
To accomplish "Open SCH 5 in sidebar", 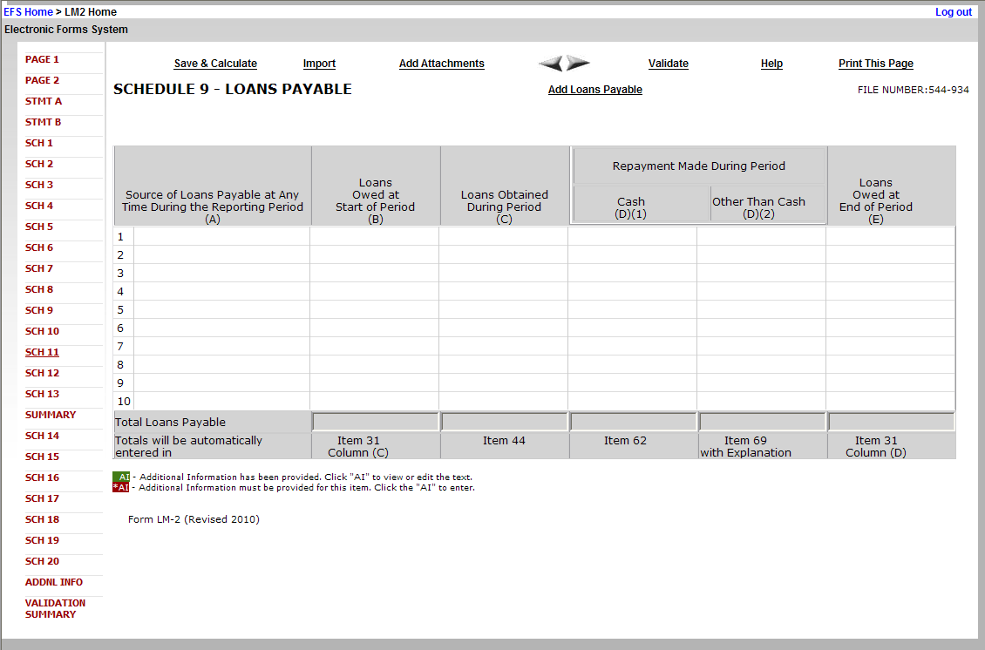I will 39,226.
